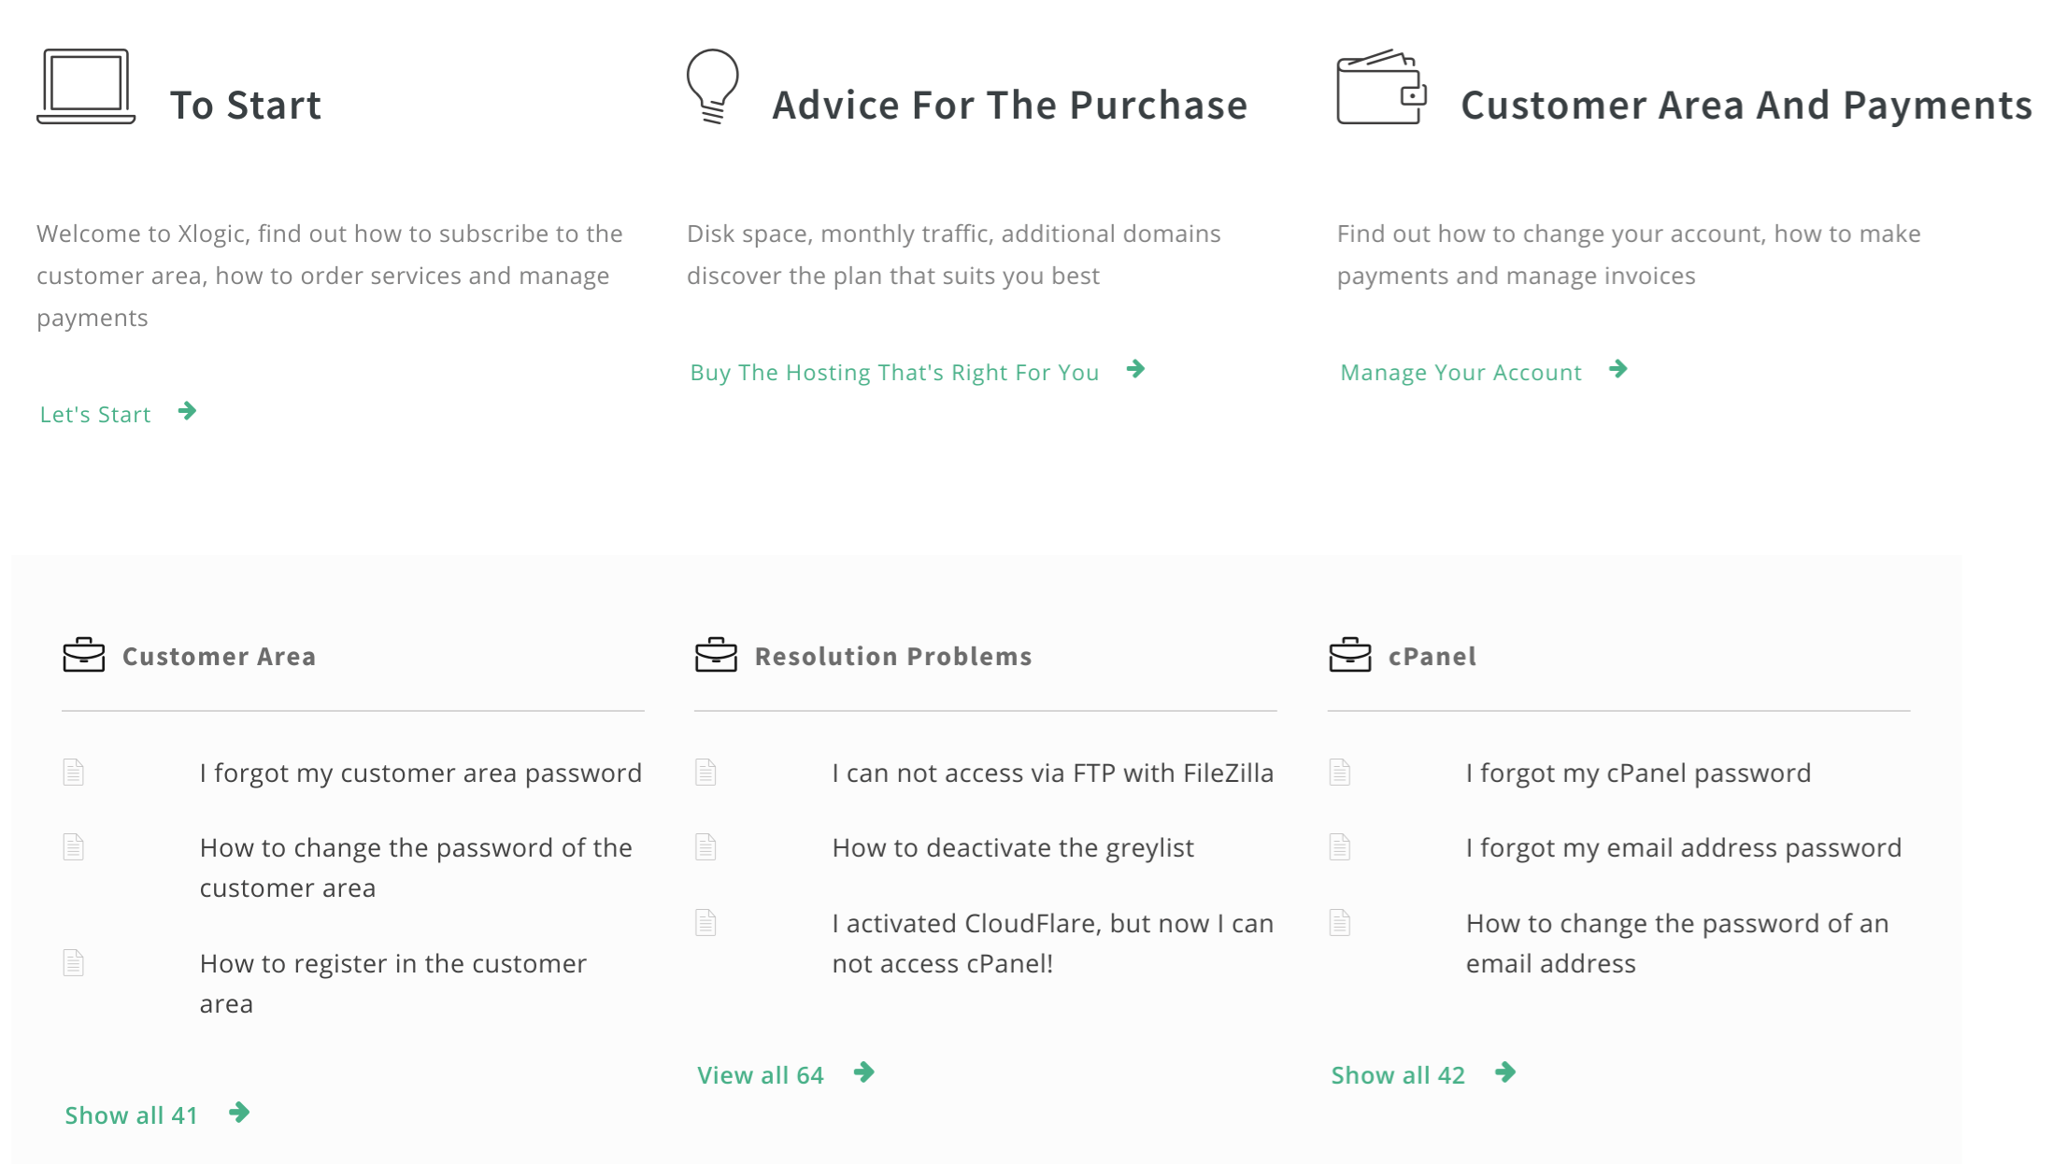
Task: Open the CloudFlare cPanel access article
Action: 1052,943
